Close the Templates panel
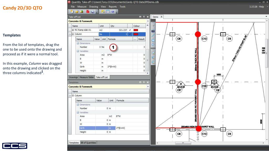Viewport: 269px width, 151px height. tap(148, 82)
